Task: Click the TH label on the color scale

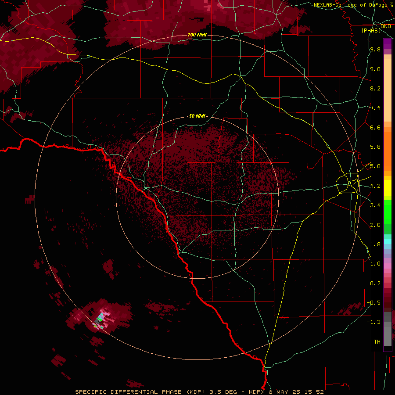Action: 377,342
